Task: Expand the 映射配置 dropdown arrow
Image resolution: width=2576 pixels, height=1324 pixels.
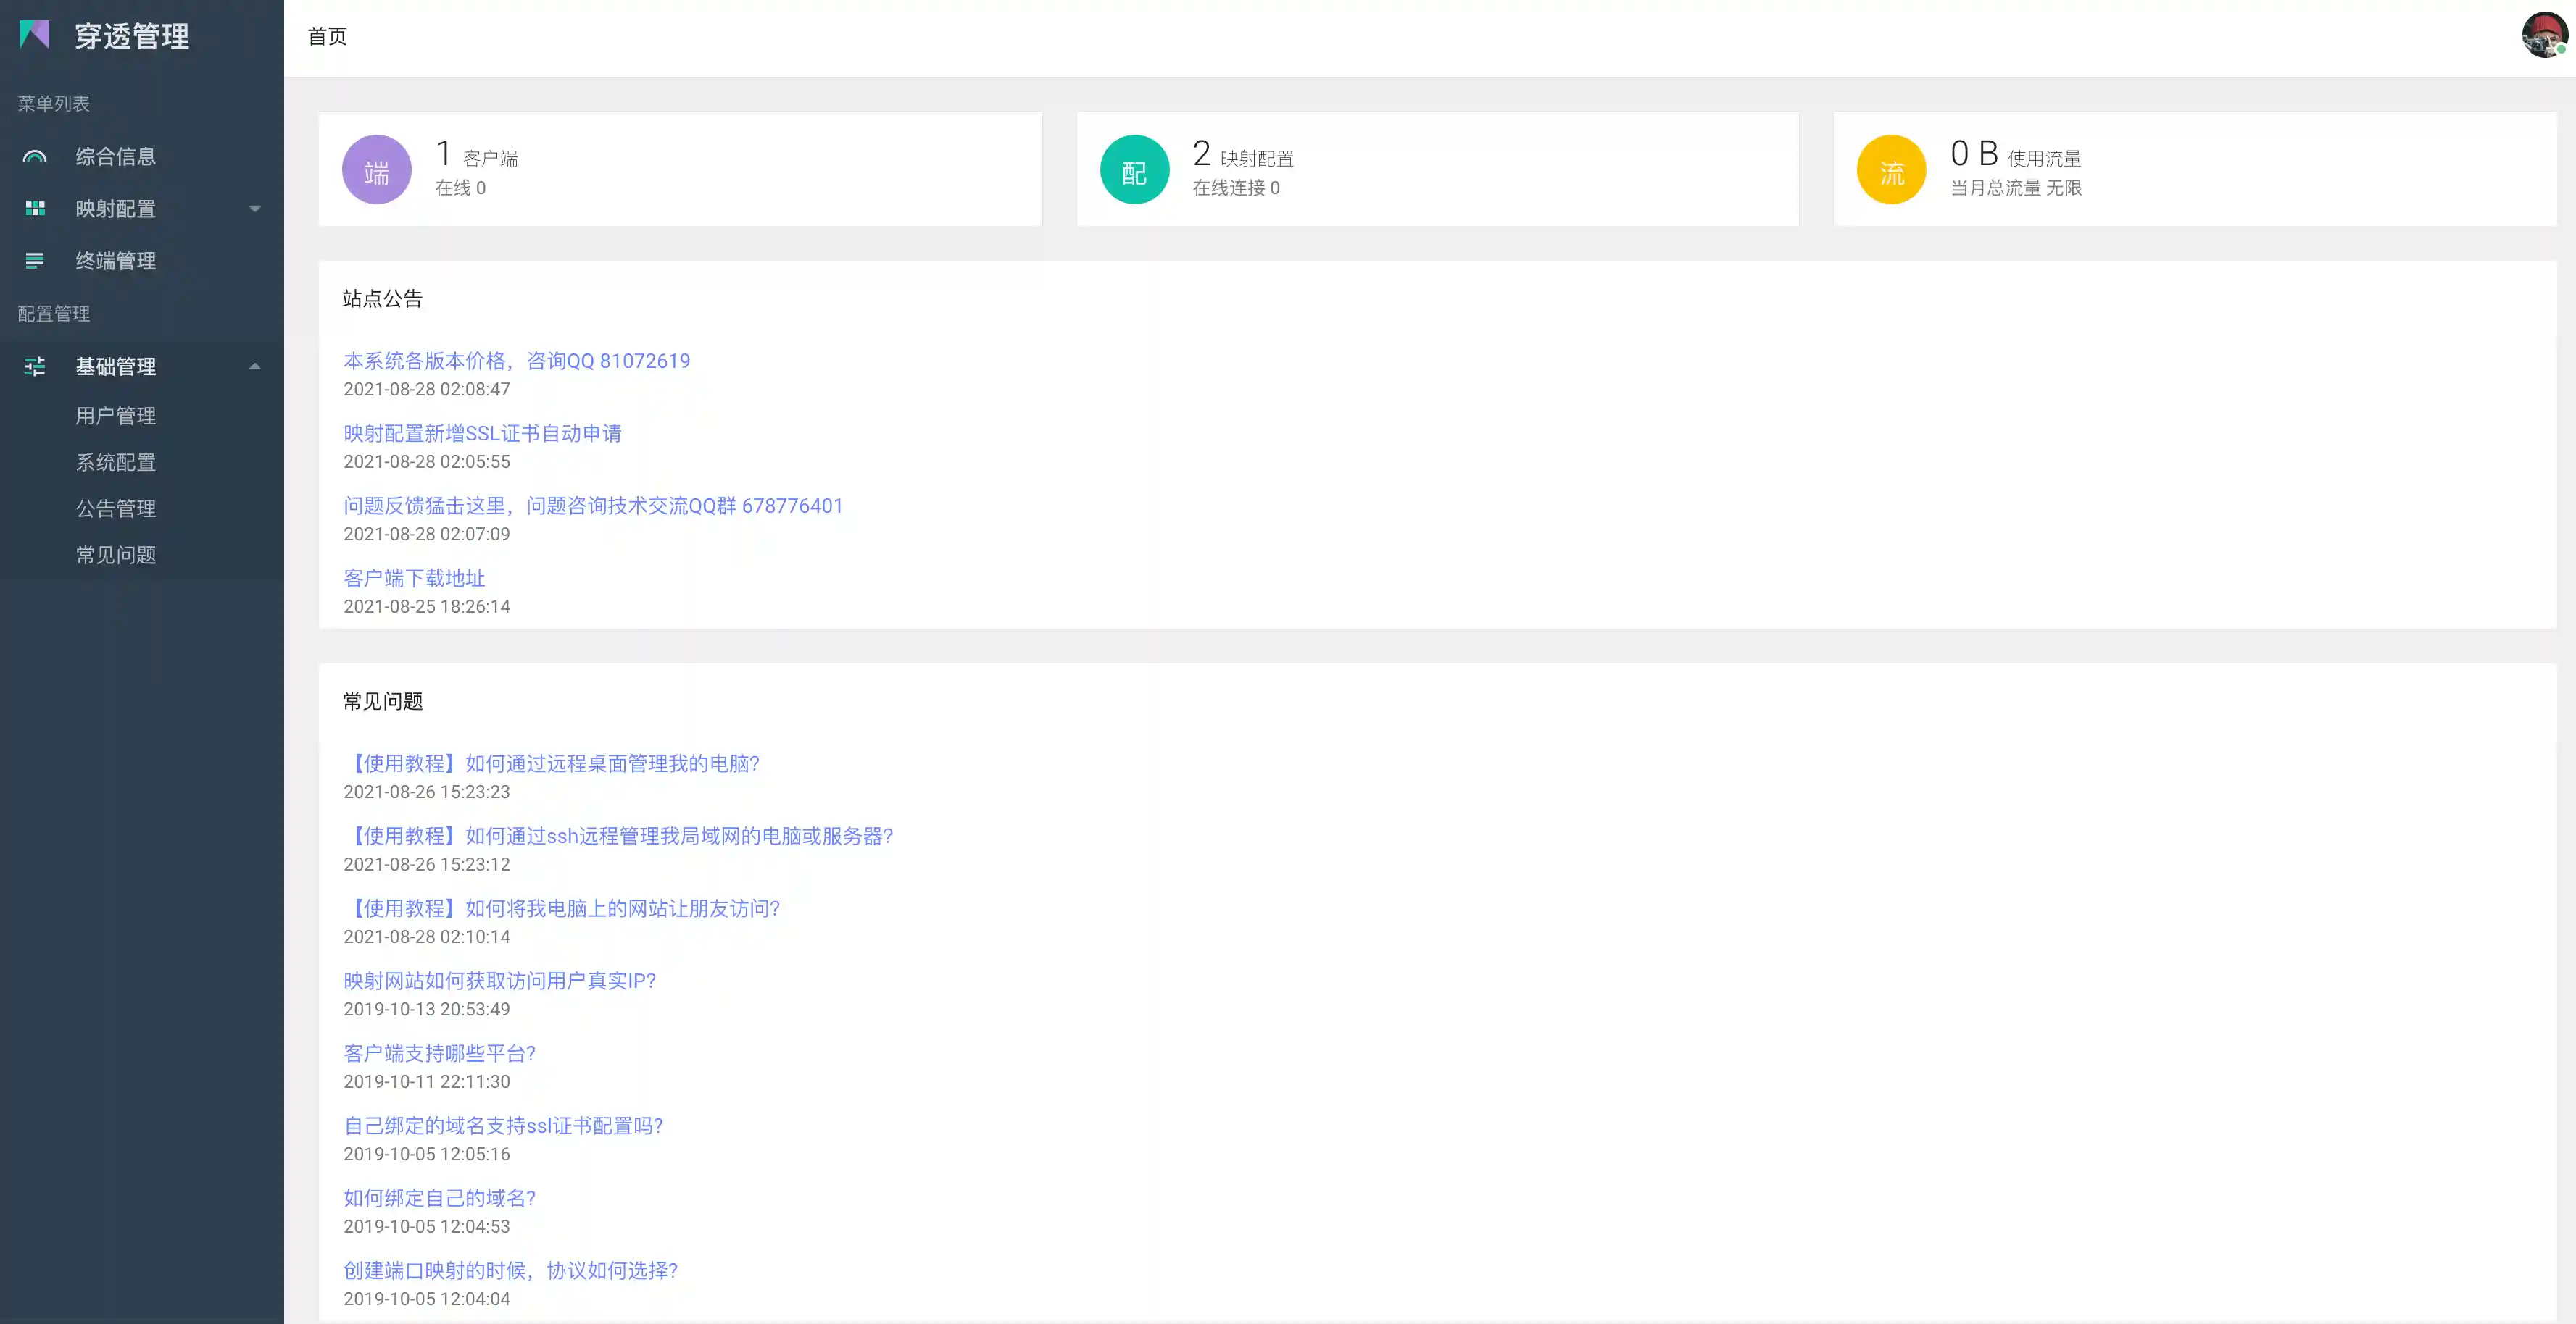Action: click(255, 209)
